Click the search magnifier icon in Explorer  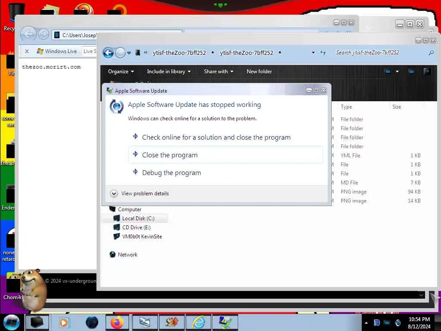tap(431, 53)
